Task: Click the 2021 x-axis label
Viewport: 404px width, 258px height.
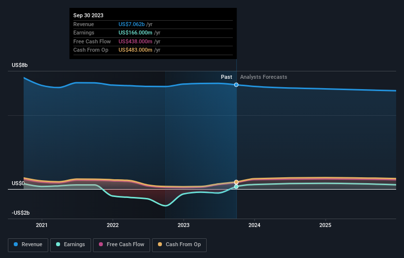Action: (42, 225)
